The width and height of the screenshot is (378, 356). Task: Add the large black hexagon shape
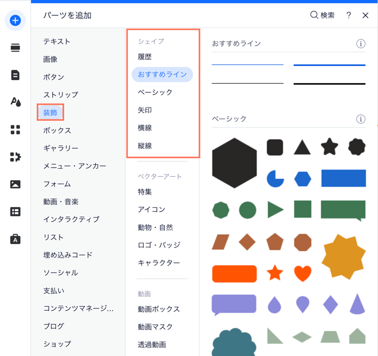(x=234, y=163)
